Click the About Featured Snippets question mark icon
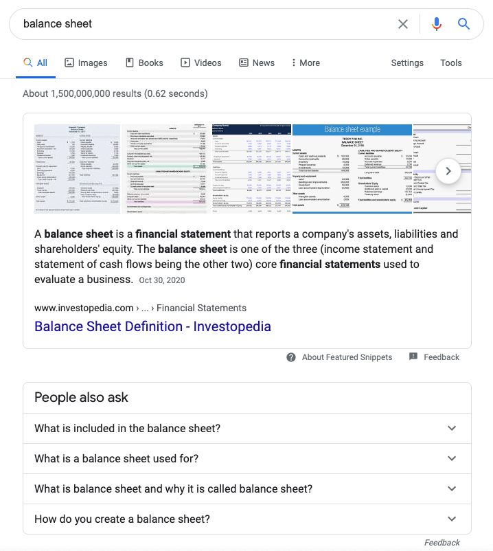This screenshot has height=551, width=493. [x=291, y=357]
